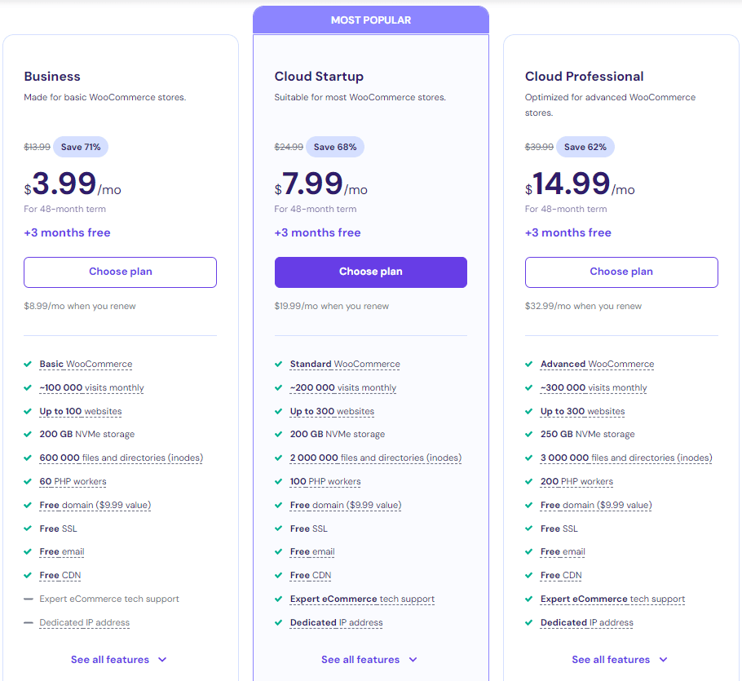
Task: Click Up to 300 websites in Cloud Professional
Action: [x=582, y=411]
